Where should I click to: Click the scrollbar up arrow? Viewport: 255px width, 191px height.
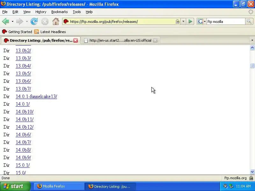pyautogui.click(x=252, y=48)
